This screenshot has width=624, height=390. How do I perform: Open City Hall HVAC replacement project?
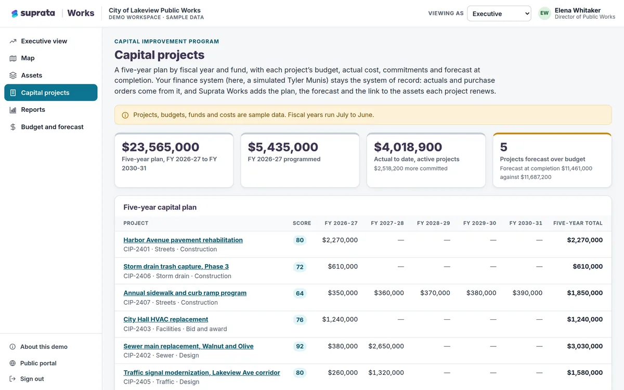pyautogui.click(x=165, y=320)
